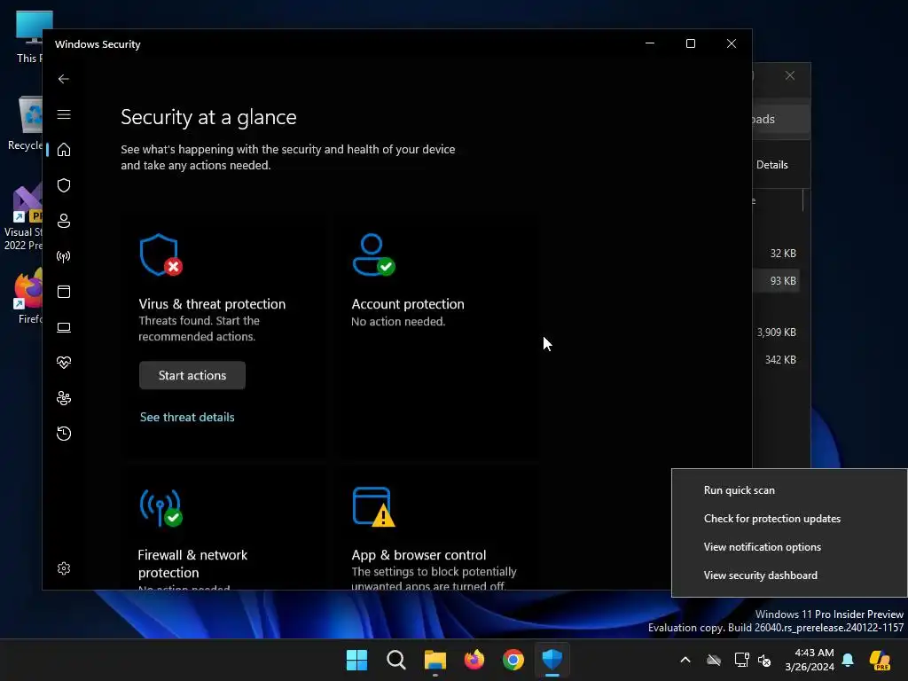The width and height of the screenshot is (908, 681).
Task: Click the muted volume tray icon
Action: coord(764,660)
